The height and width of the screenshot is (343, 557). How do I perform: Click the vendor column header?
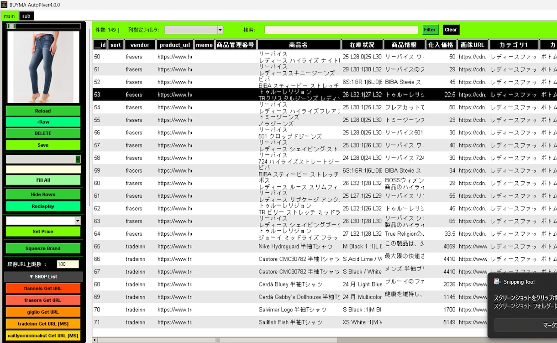(140, 45)
